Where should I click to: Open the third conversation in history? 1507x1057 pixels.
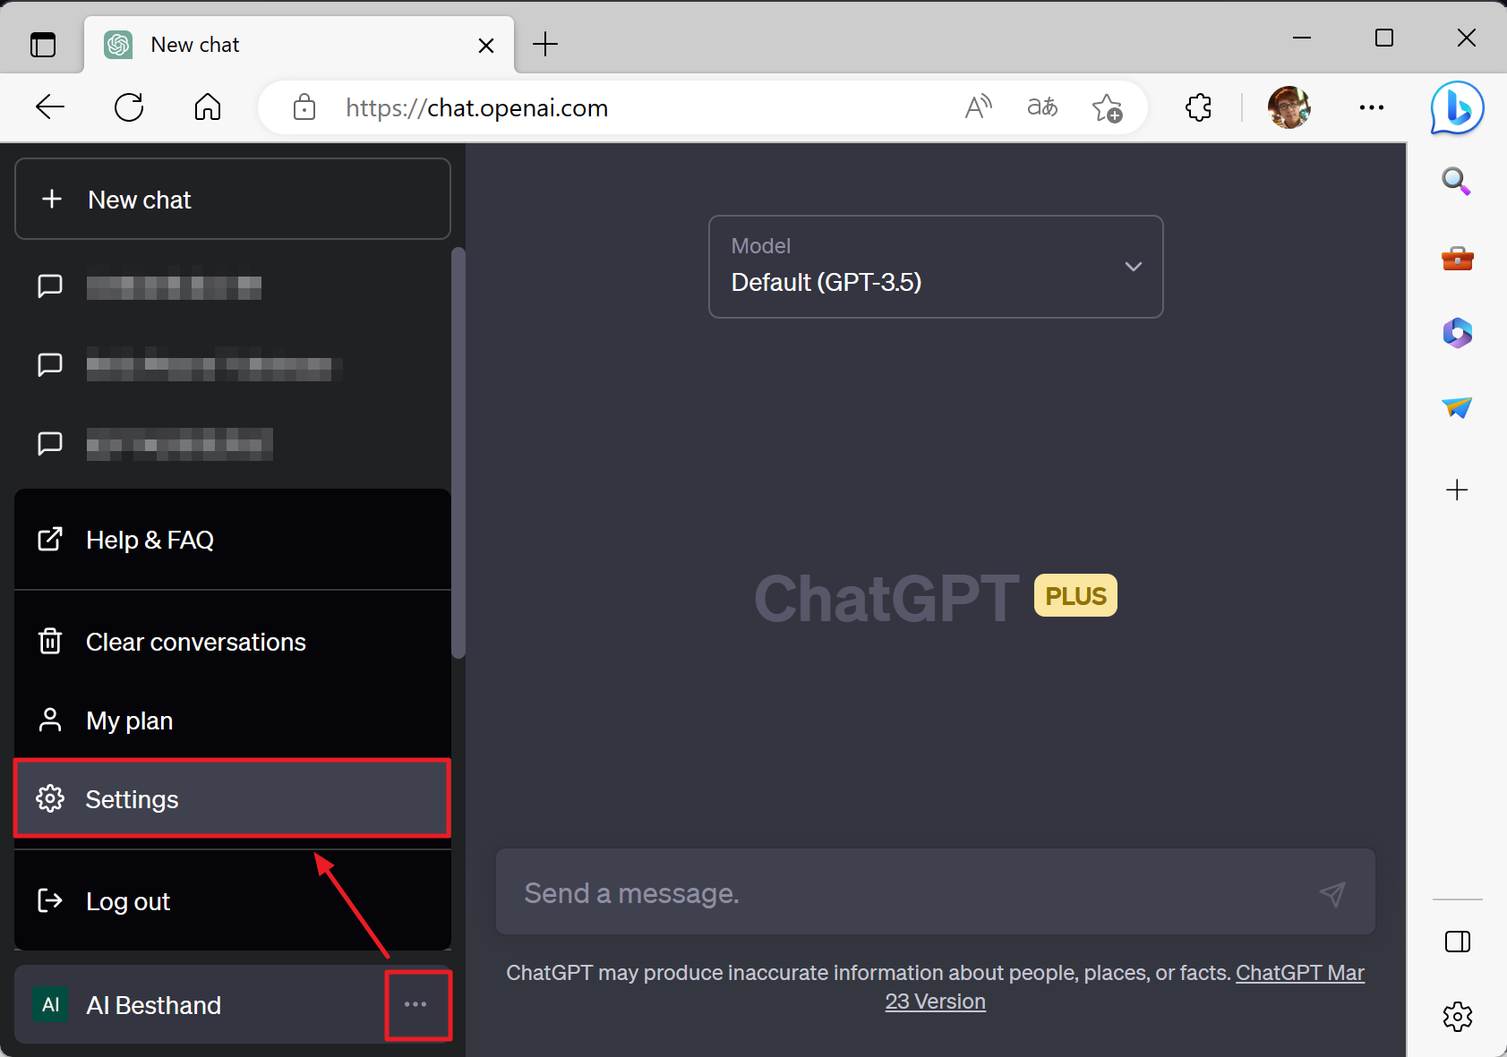(233, 444)
